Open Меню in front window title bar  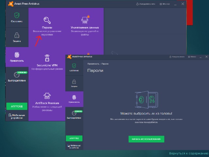[192, 57]
